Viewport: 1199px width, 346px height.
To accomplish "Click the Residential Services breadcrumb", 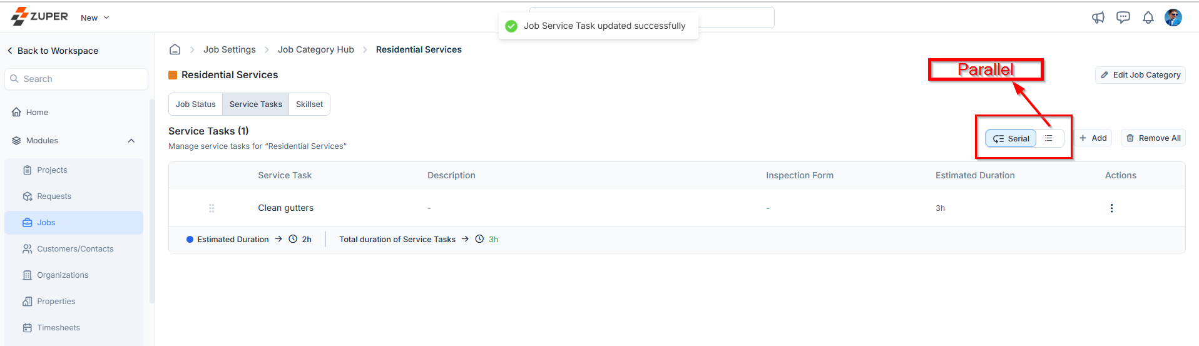I will [x=419, y=49].
